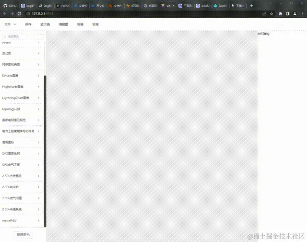Image resolution: width=307 pixels, height=242 pixels.
Task: Switch to the 下载 download browser tab
Action: tap(238, 6)
